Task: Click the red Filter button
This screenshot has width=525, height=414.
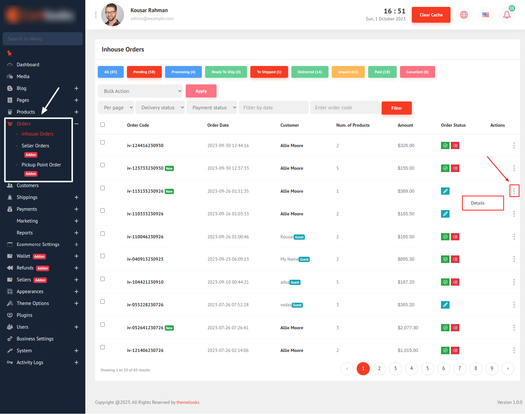Action: (396, 108)
